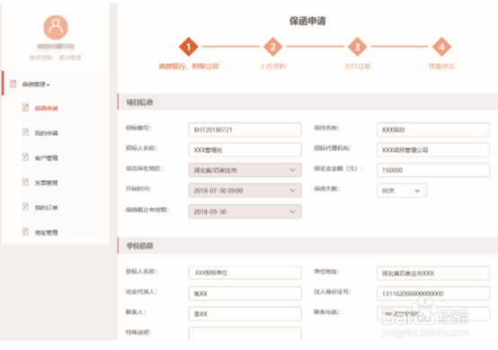Image resolution: width=498 pixels, height=350 pixels.
Task: Focus the 联系电话 input field
Action: 433,314
